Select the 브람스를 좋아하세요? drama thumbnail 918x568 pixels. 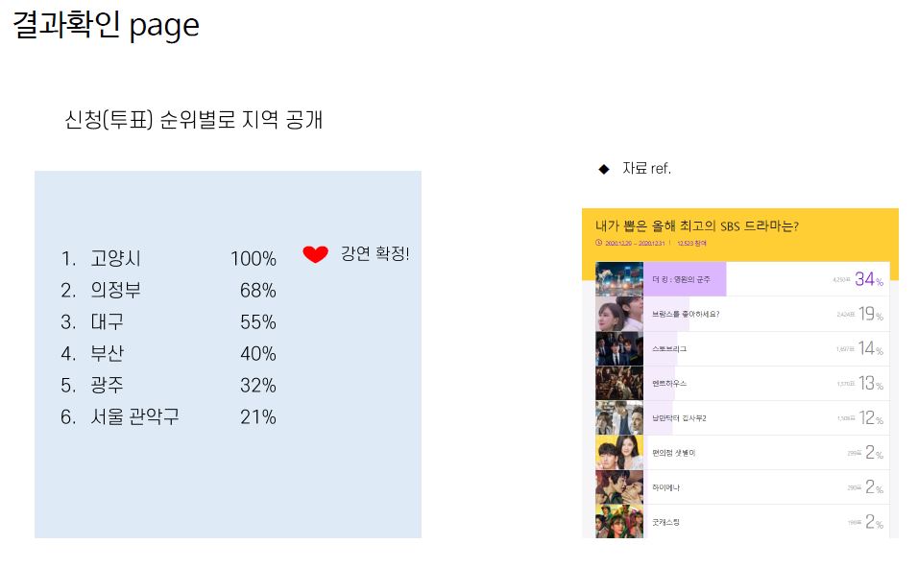[x=618, y=314]
